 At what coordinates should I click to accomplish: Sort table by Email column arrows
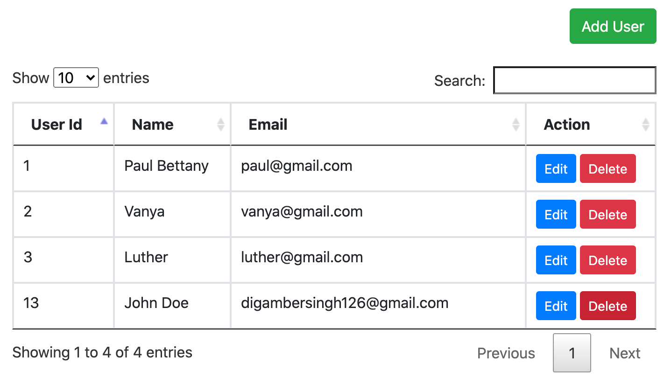coord(516,125)
